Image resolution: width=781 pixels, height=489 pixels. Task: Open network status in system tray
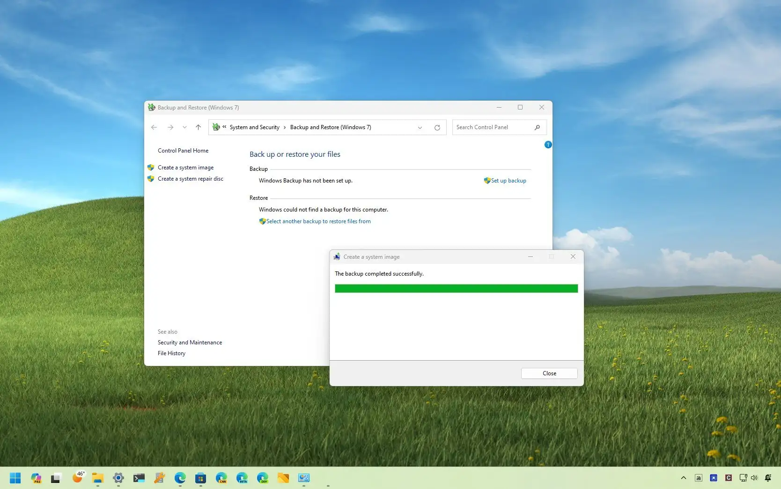743,478
